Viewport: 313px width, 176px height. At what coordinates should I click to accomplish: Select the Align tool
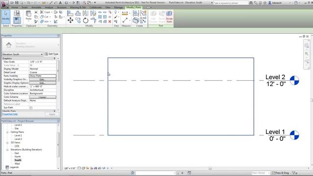coord(70,13)
